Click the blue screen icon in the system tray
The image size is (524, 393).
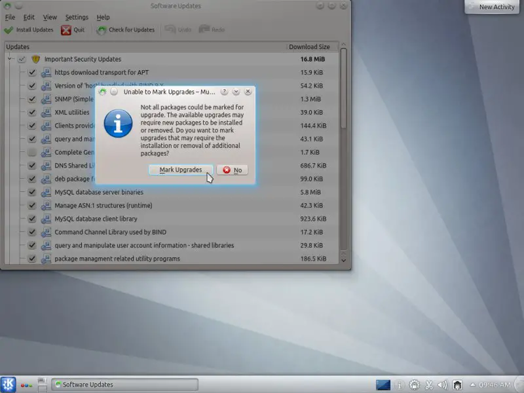[x=383, y=384]
